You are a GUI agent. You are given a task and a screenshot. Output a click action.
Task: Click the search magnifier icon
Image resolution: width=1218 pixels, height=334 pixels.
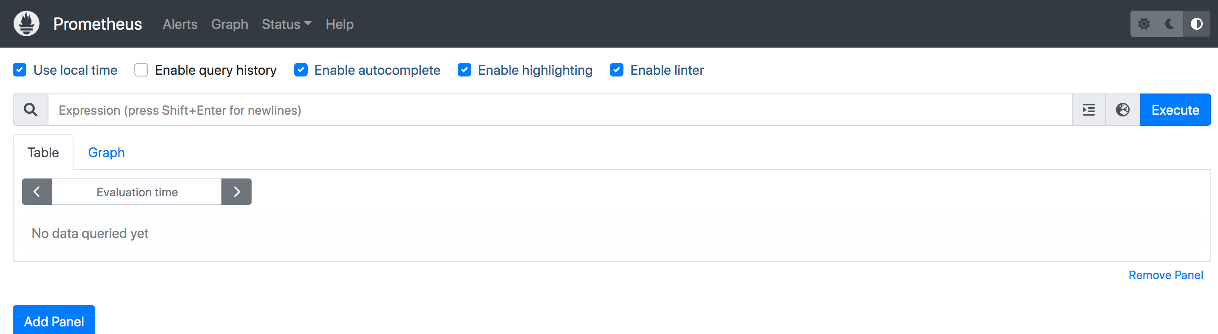[31, 110]
